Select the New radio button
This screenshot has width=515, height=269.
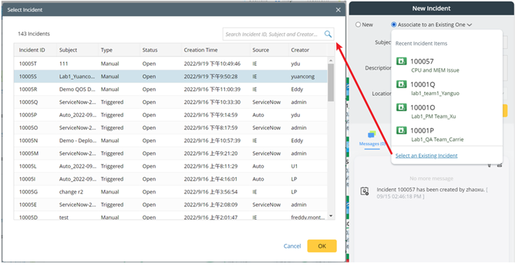point(358,25)
